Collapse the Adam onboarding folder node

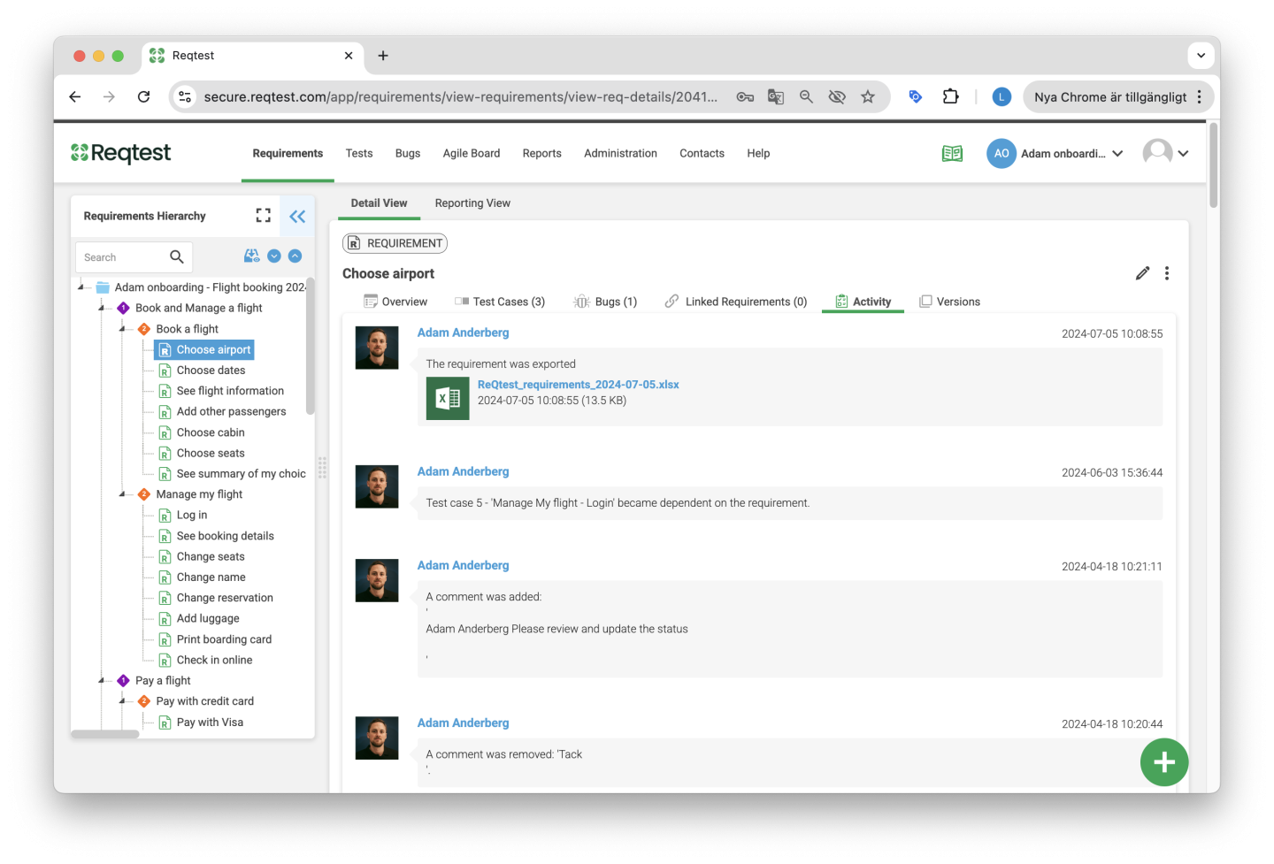tap(81, 287)
